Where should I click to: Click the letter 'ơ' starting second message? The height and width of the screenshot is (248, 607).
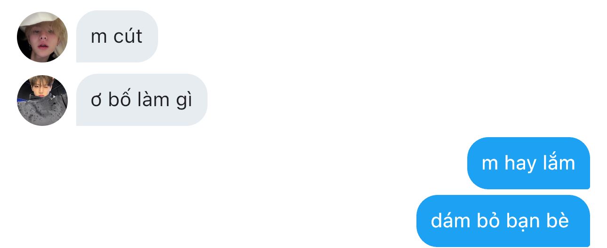click(x=96, y=102)
